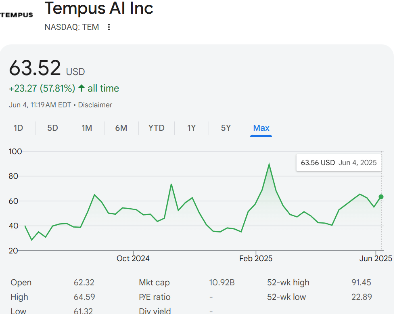Select the 1Y time range tab
395x314 pixels.
(x=191, y=128)
